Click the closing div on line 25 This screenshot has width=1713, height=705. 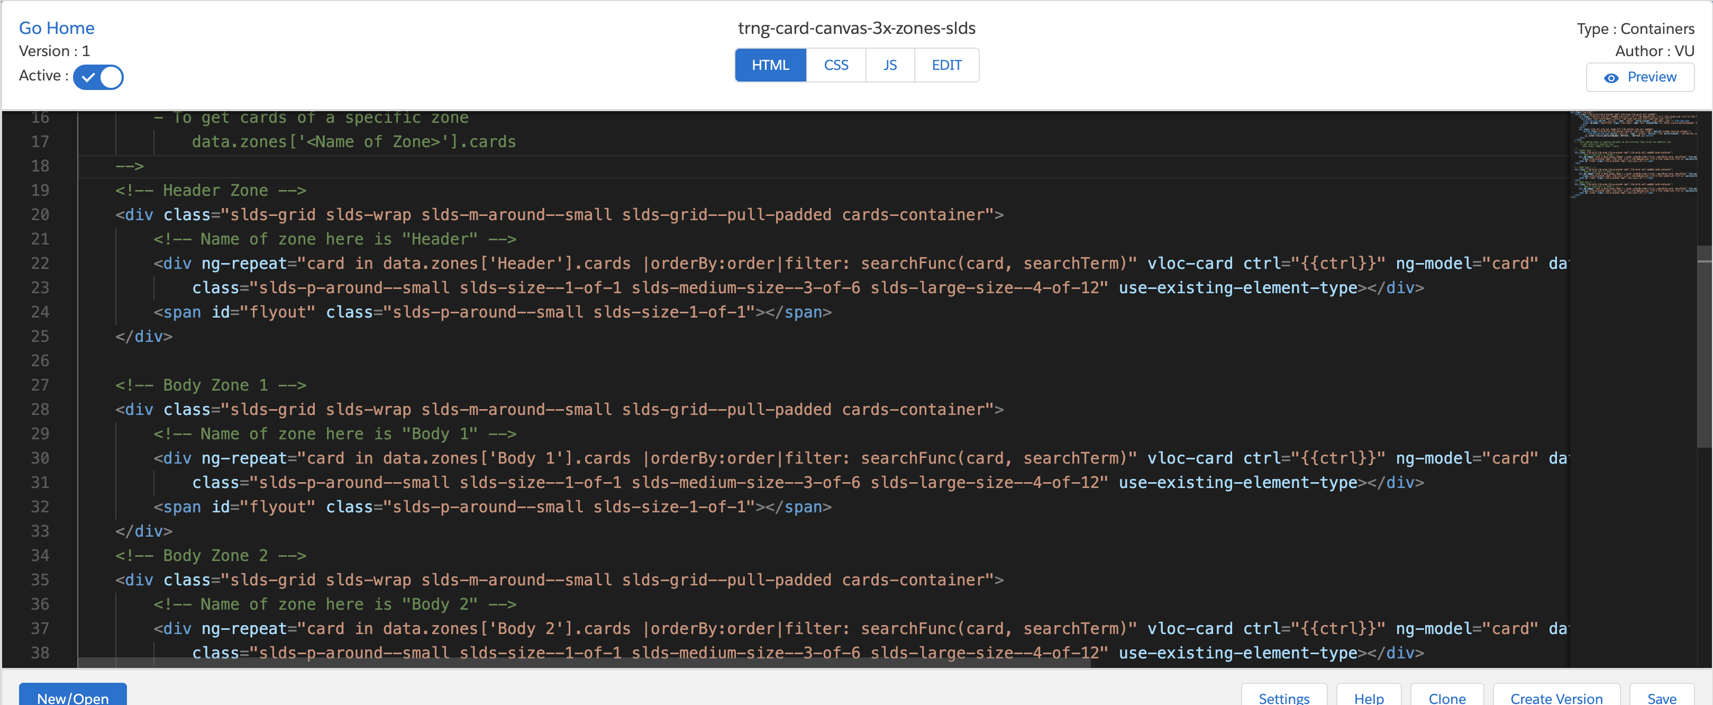pyautogui.click(x=144, y=337)
